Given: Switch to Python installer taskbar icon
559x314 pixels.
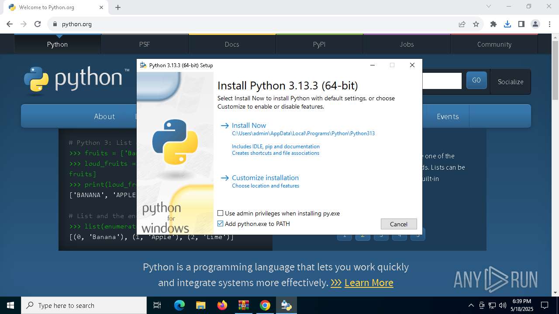Looking at the screenshot, I should [x=286, y=305].
